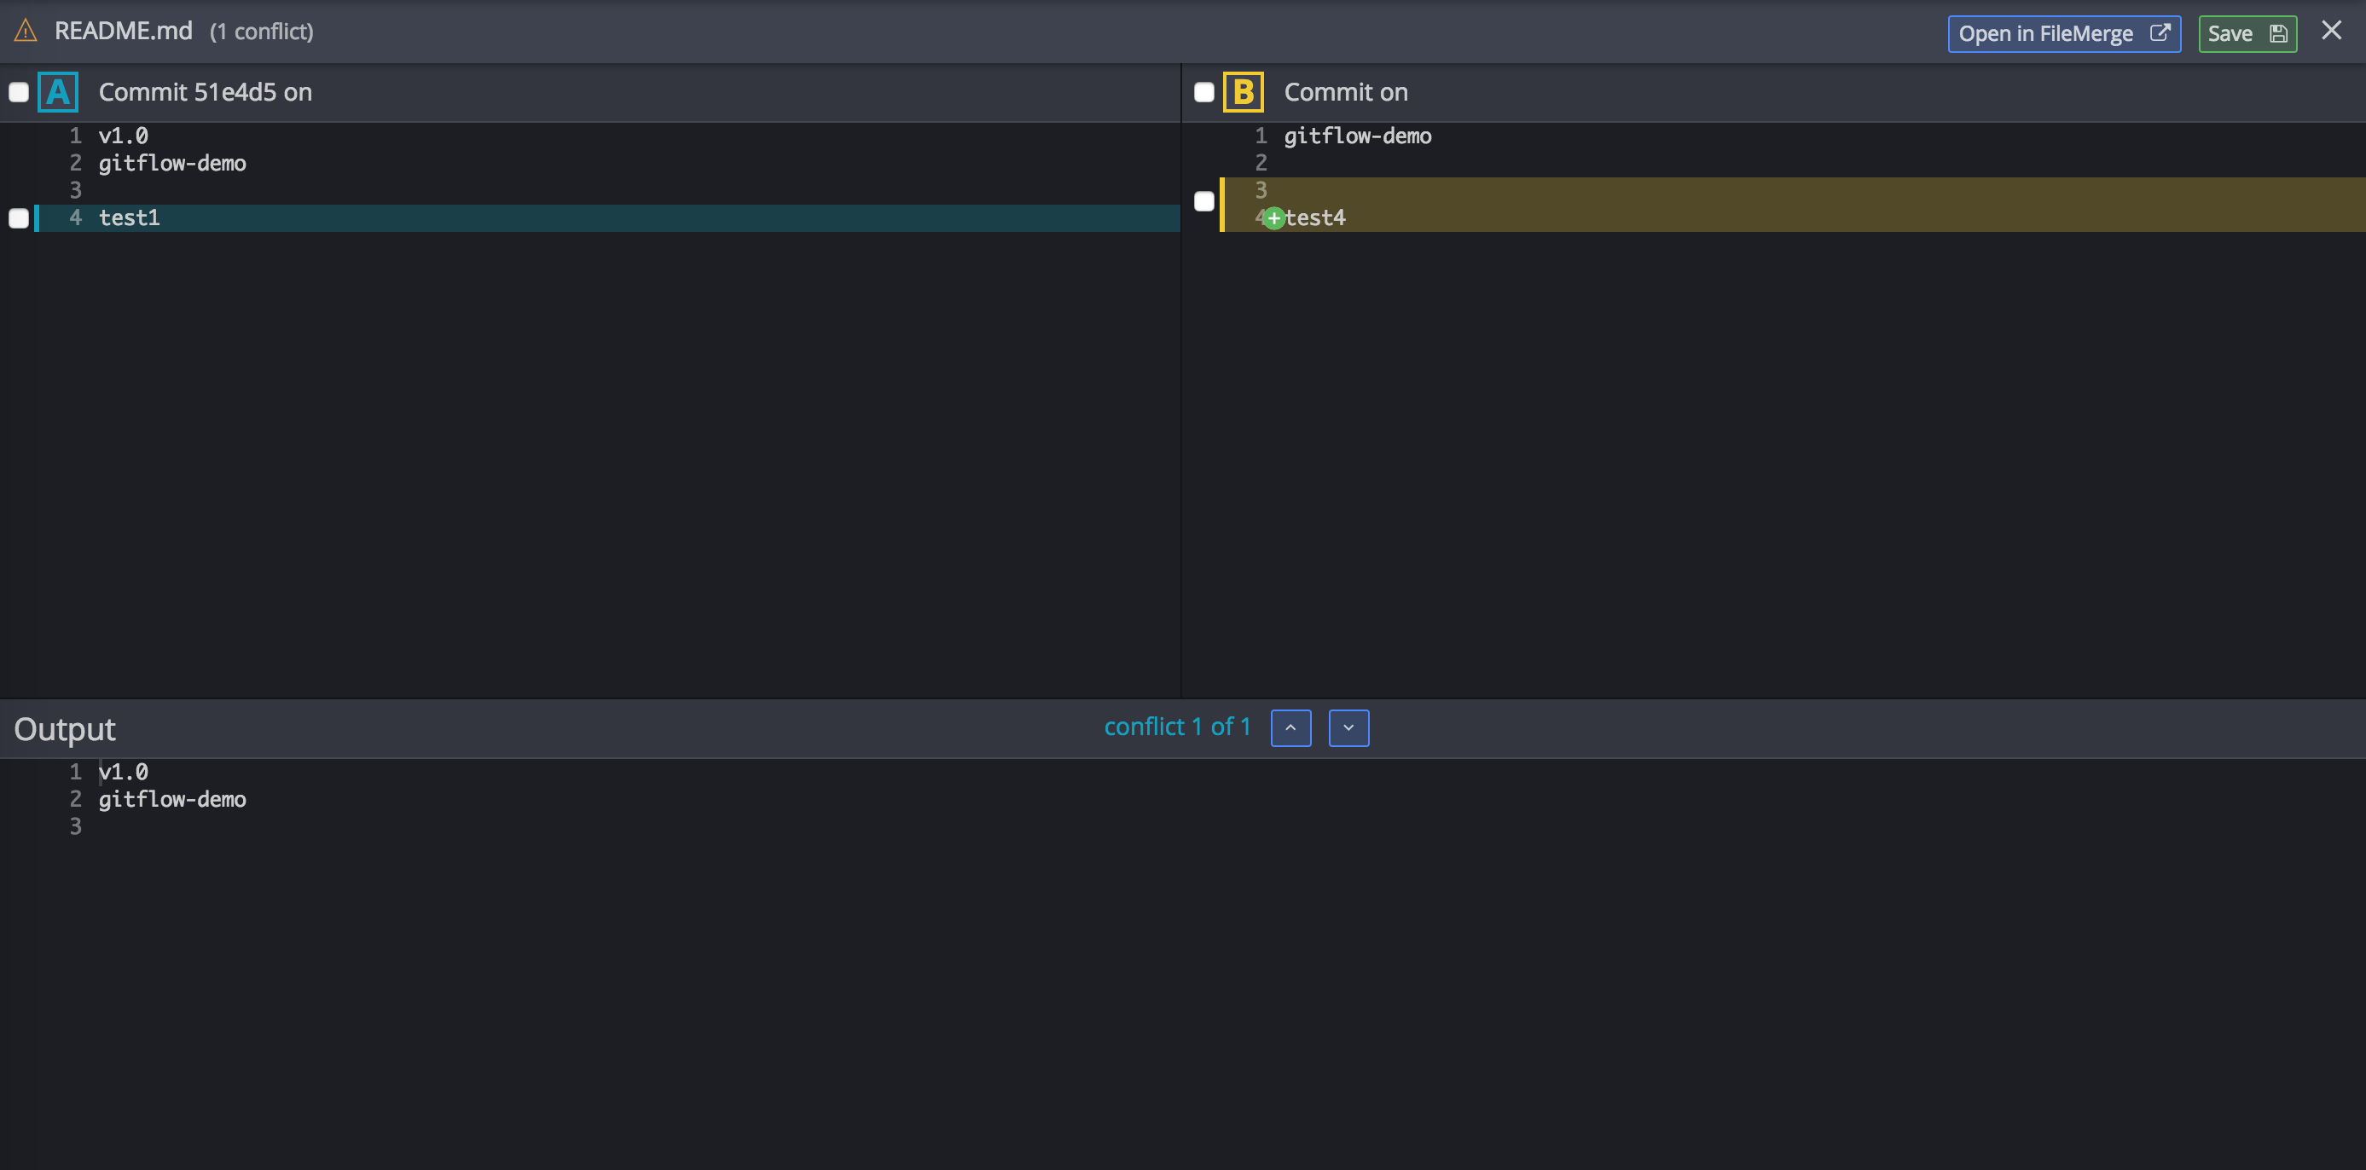The width and height of the screenshot is (2366, 1170).
Task: Click the 'test4' line in pane B
Action: click(1794, 218)
